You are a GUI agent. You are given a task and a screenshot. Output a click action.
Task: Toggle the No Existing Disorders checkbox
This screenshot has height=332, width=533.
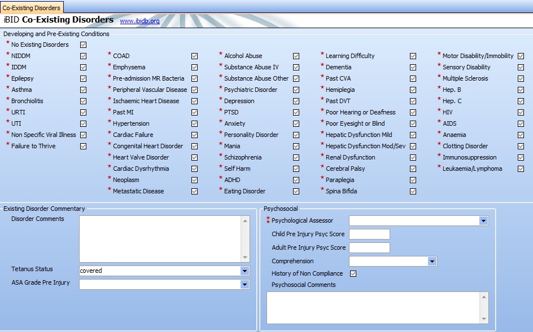click(84, 45)
